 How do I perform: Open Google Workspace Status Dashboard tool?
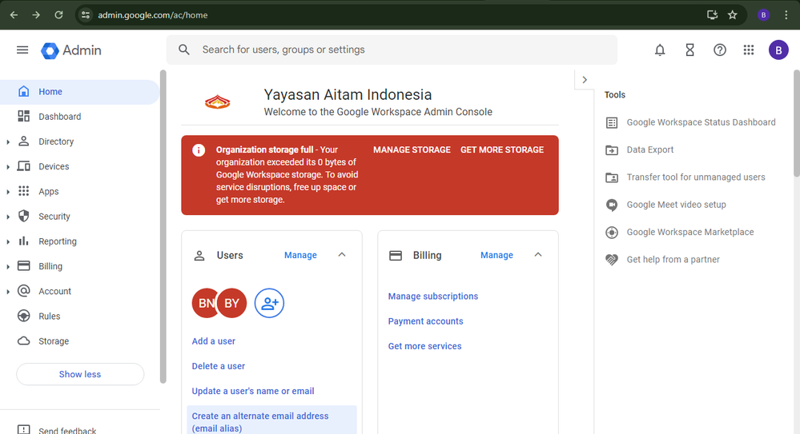(691, 122)
